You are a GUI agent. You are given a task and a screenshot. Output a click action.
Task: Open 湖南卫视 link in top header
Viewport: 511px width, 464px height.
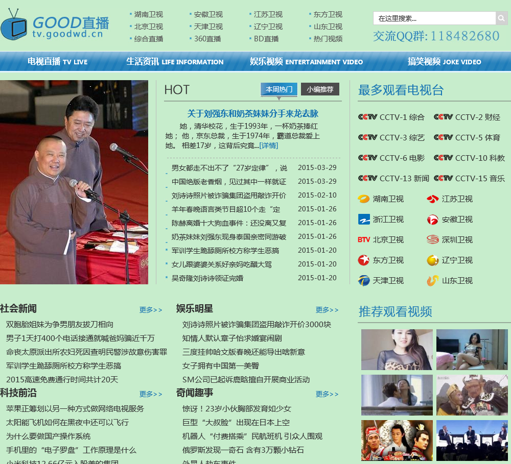click(x=149, y=14)
